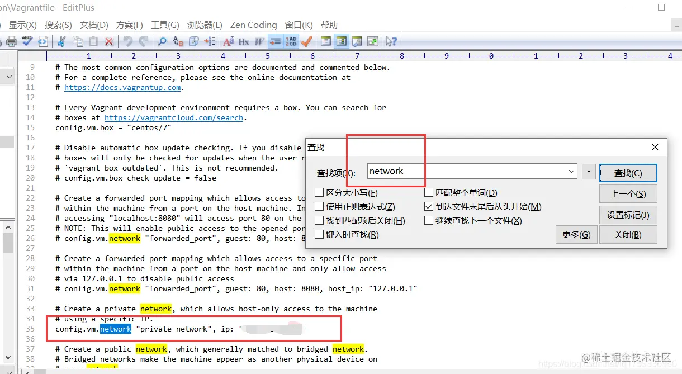Toggle the Hex viewer (Hx) icon
The image size is (682, 374).
coord(244,41)
